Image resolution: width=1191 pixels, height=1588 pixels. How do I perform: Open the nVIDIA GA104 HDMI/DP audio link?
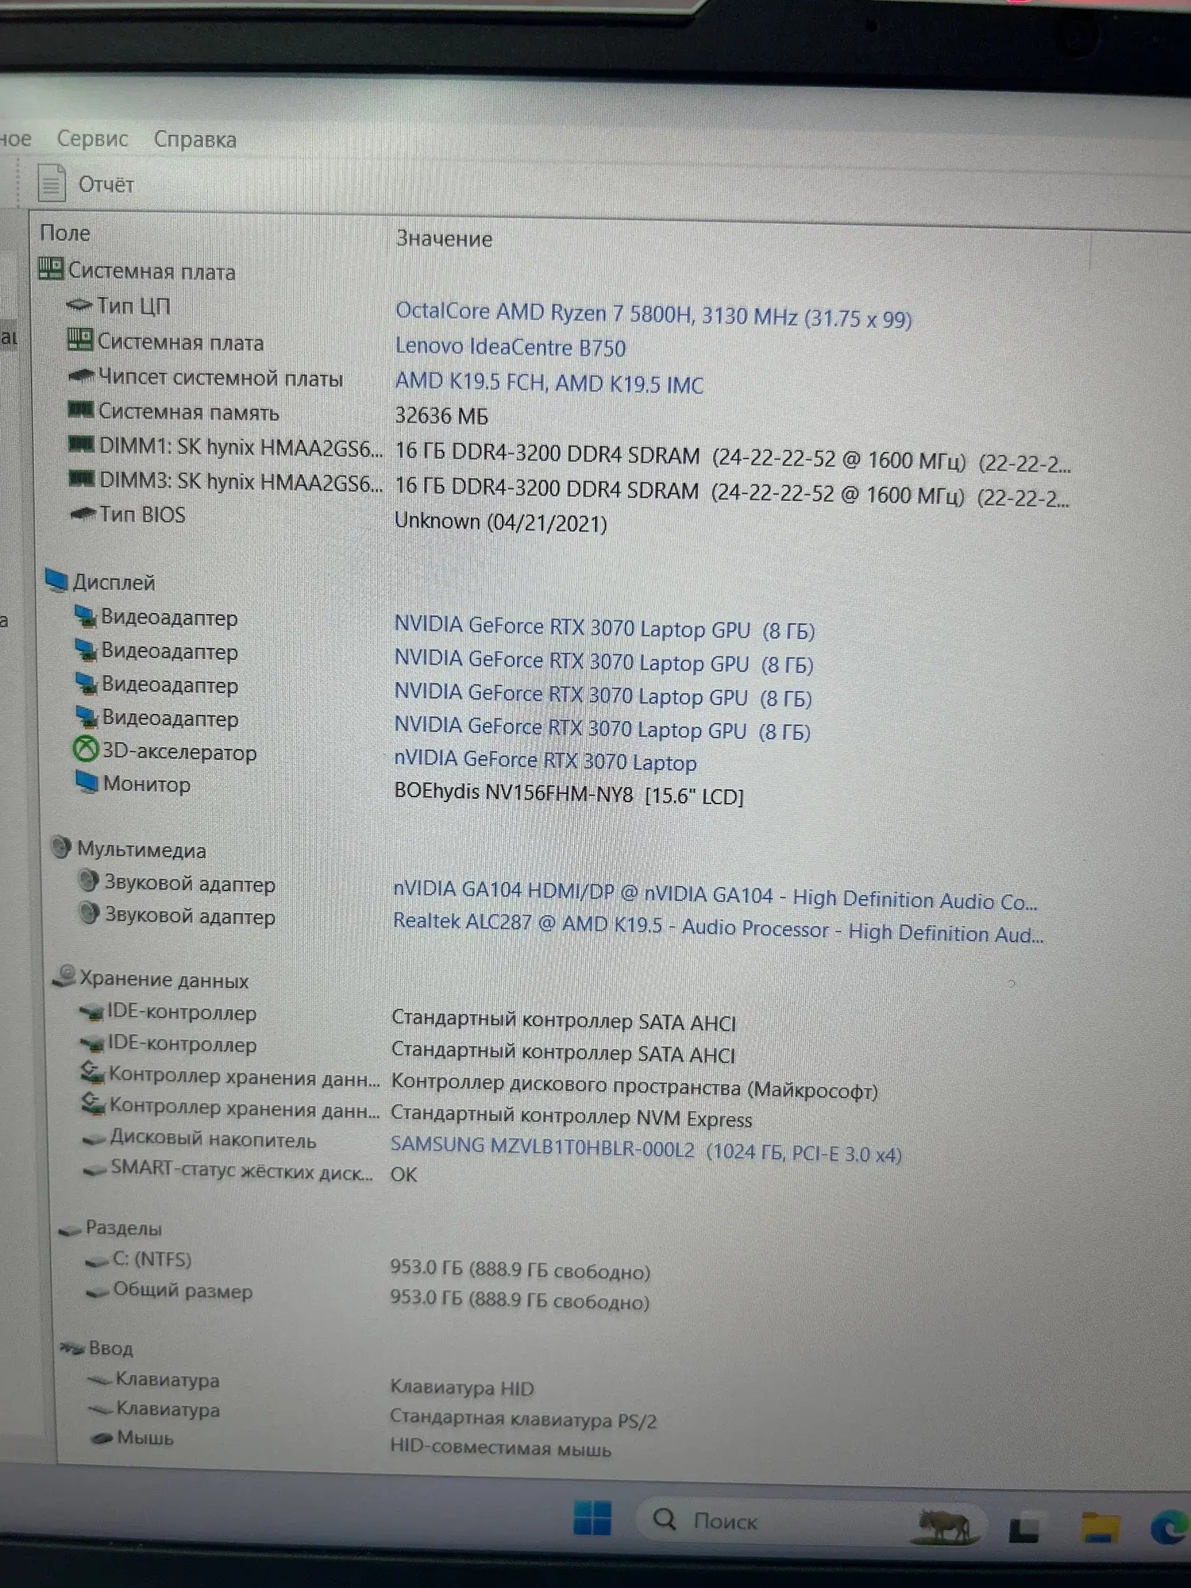pyautogui.click(x=715, y=896)
